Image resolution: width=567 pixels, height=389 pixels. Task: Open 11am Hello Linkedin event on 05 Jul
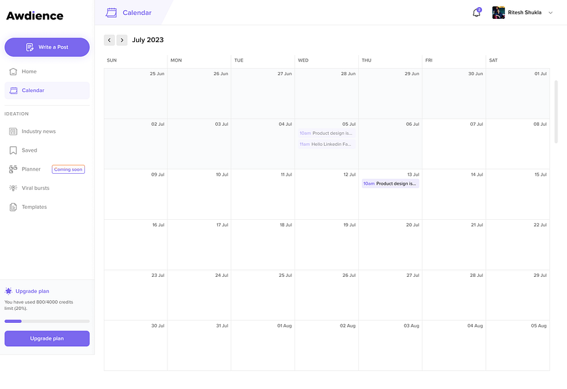tap(326, 144)
